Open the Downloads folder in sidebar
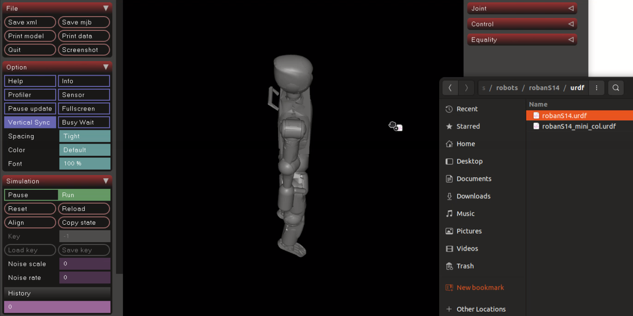This screenshot has height=316, width=633. [x=473, y=196]
